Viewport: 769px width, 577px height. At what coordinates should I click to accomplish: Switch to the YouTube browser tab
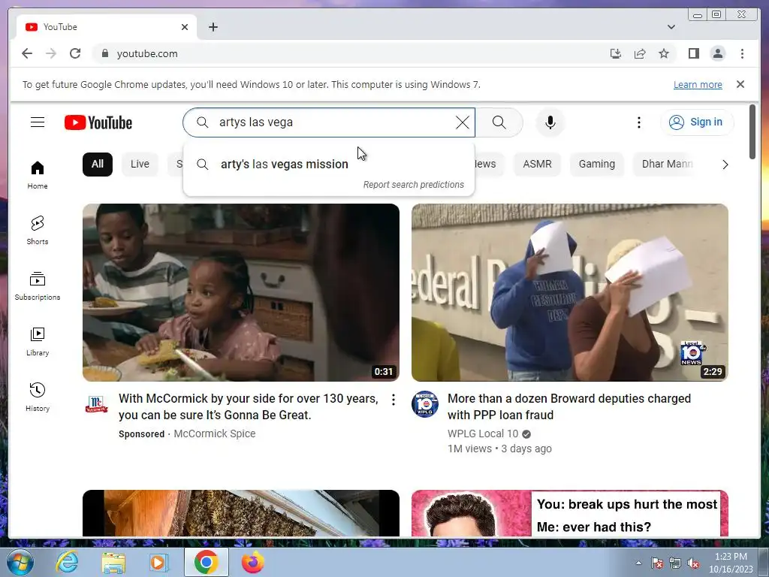point(107,27)
